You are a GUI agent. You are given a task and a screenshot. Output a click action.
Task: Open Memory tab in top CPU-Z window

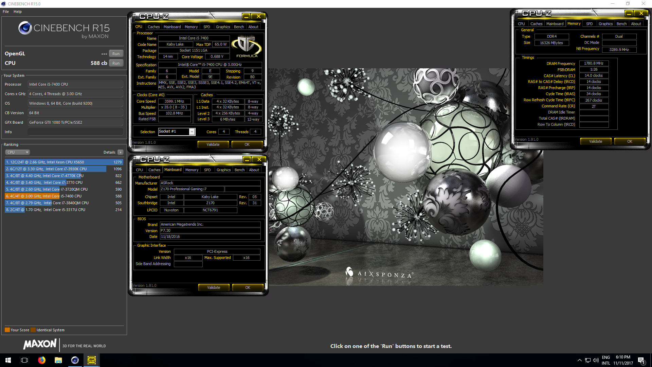click(x=191, y=27)
